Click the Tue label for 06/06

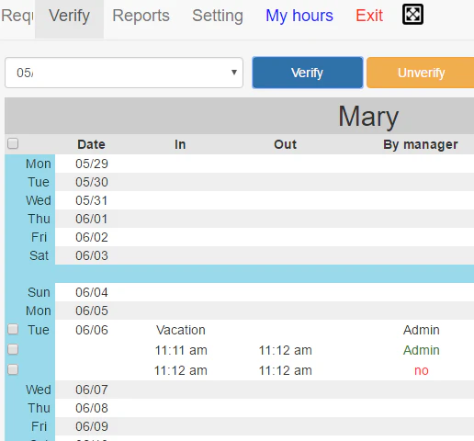click(39, 330)
